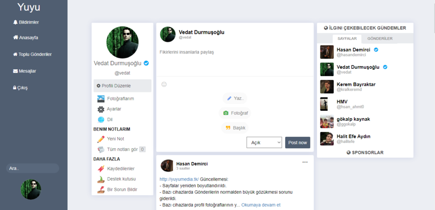Click the Bir Sorun Bildir icon

click(x=101, y=190)
